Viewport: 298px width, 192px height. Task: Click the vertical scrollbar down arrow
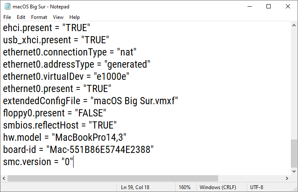294,171
